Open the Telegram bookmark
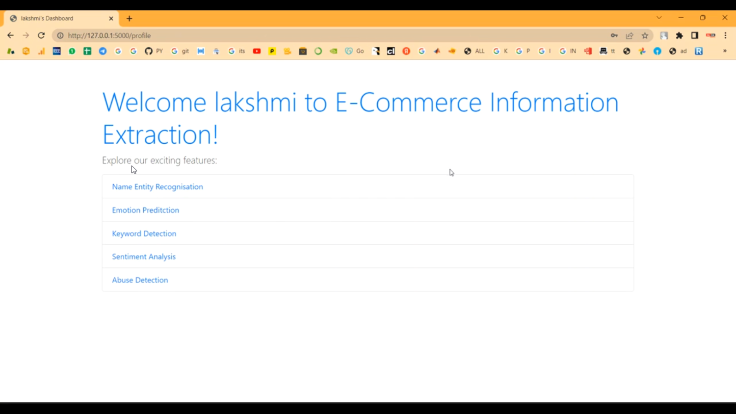The image size is (736, 414). pos(103,51)
